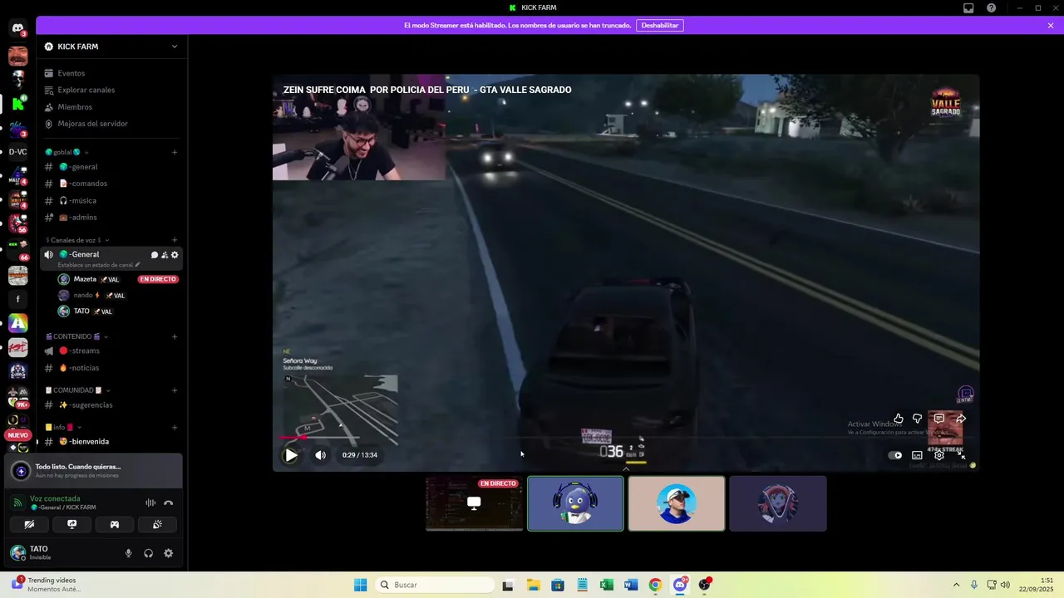Open the -bienvenida channel
This screenshot has width=1064, height=598.
pos(110,442)
